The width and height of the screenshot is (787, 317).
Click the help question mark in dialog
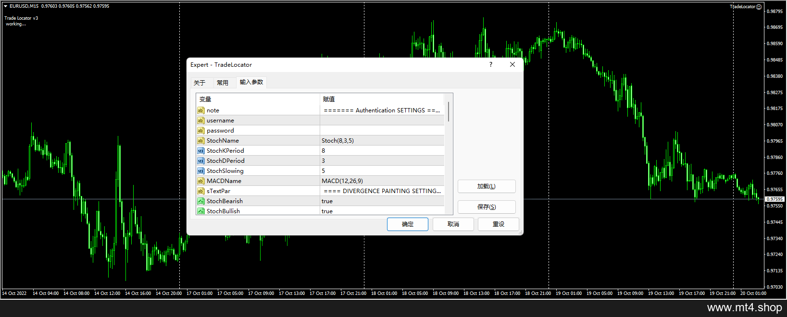click(x=491, y=64)
